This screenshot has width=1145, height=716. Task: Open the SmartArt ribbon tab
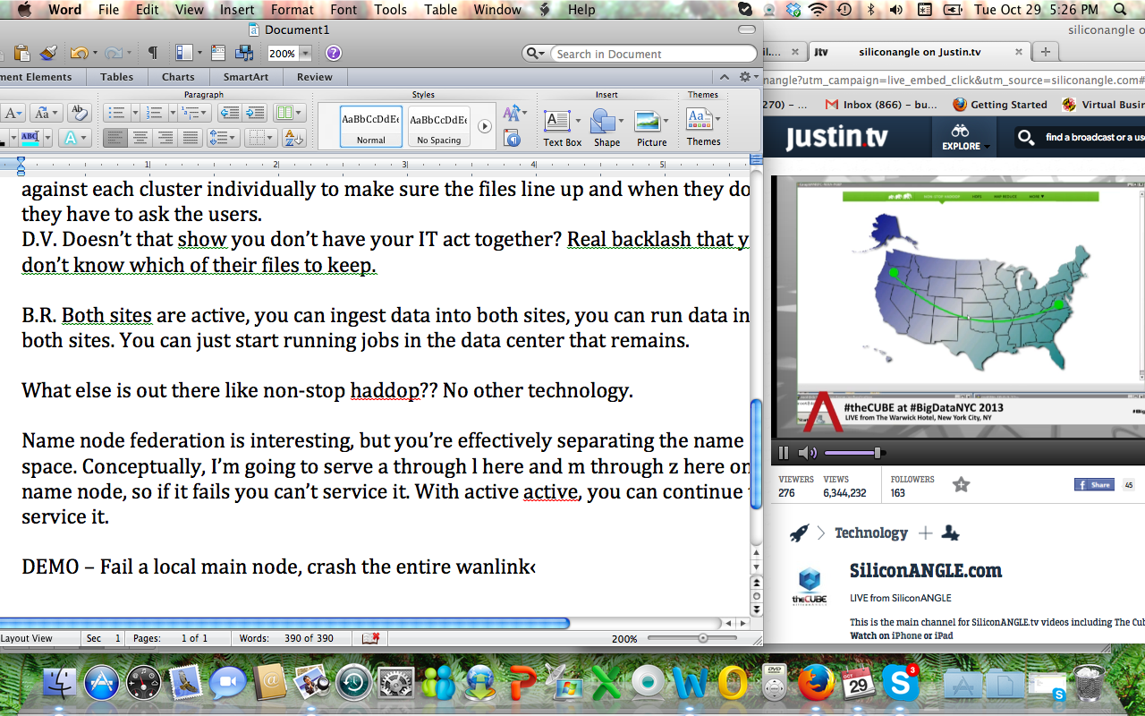click(246, 77)
